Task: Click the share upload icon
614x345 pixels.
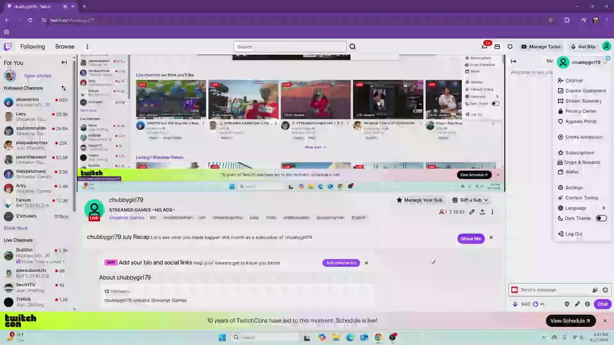Action: [482, 212]
